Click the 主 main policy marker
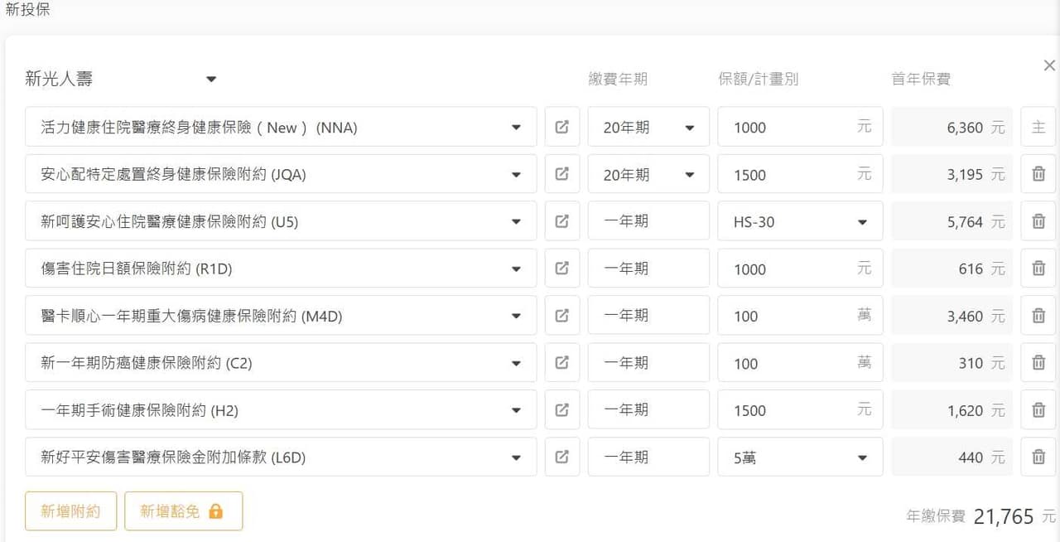 pos(1038,127)
